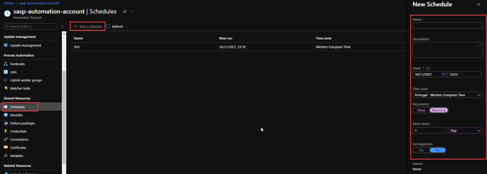Click the Runbooks icon
Screen dimensions: 487x174
click(x=6, y=64)
